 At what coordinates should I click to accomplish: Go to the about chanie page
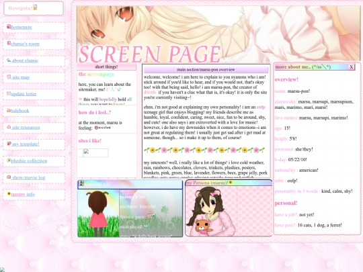(x=25, y=60)
